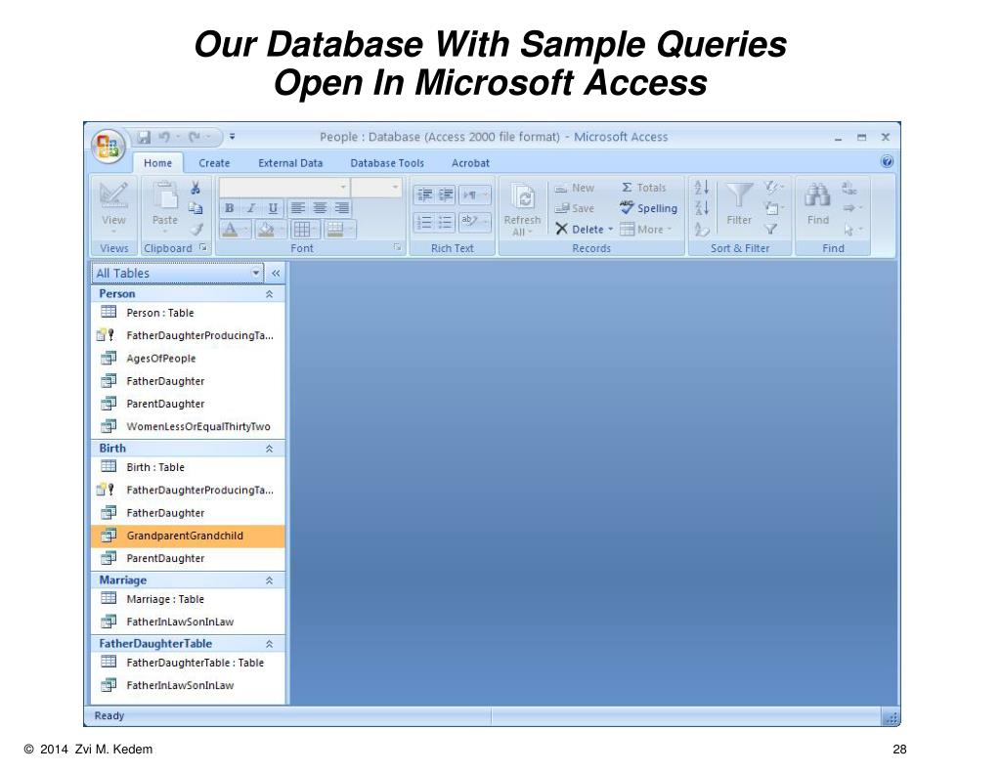Viewport: 1001px width, 773px height.
Task: Toggle Numbering list
Action: point(424,222)
